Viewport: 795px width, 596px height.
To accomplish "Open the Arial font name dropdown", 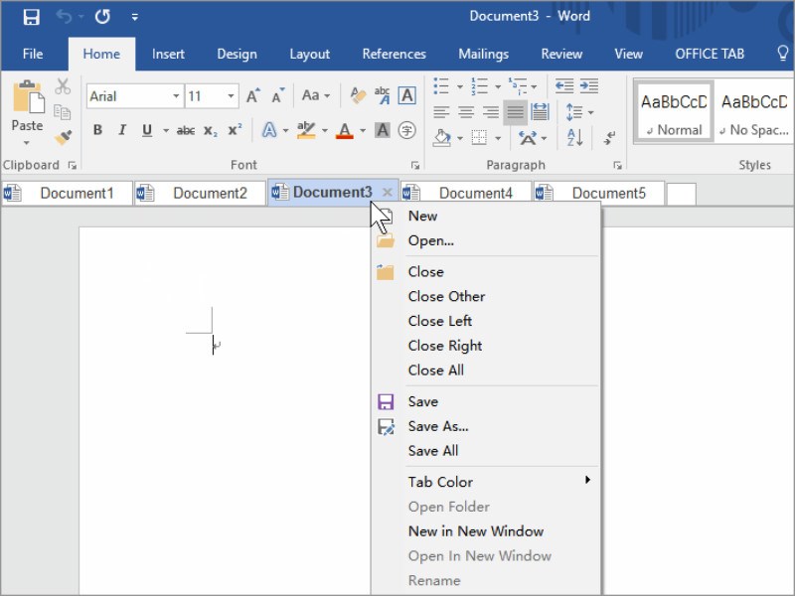I will click(x=176, y=96).
